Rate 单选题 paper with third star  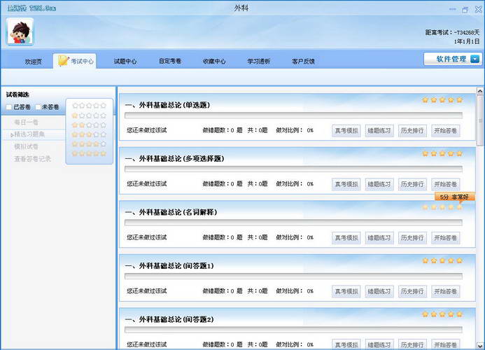[442, 99]
